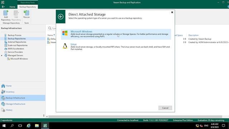Click the Storage Infrastructure icon in the navigation pane

(x=3, y=104)
